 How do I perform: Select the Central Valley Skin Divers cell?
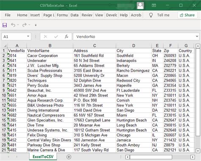point(50,140)
